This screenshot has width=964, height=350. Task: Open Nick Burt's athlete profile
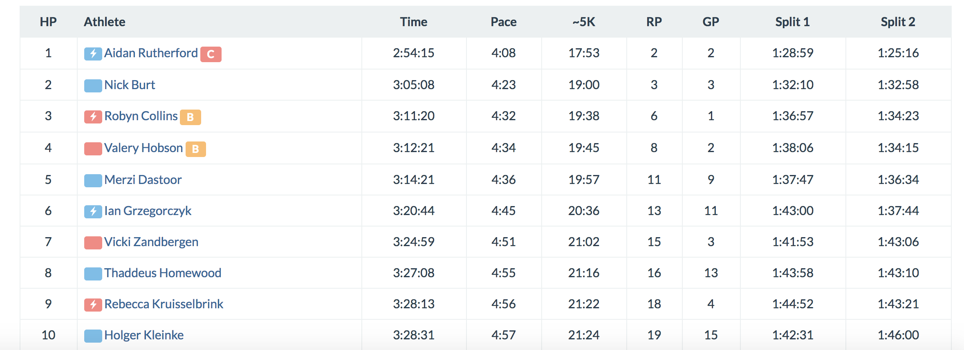(x=130, y=85)
